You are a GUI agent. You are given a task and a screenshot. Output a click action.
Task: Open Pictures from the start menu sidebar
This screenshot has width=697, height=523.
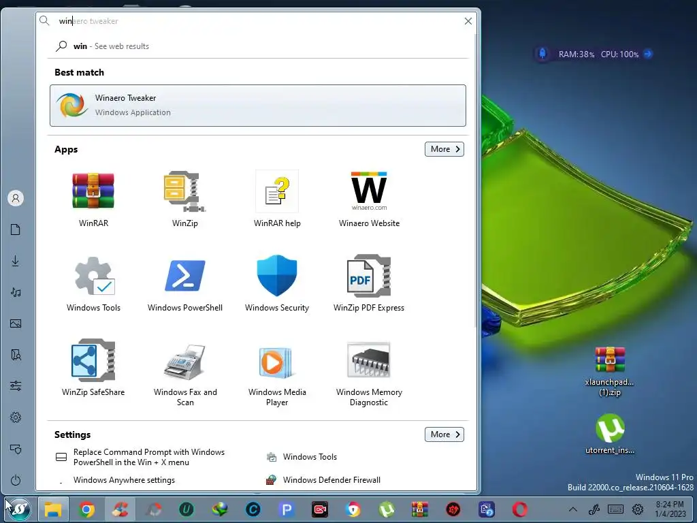pos(16,323)
